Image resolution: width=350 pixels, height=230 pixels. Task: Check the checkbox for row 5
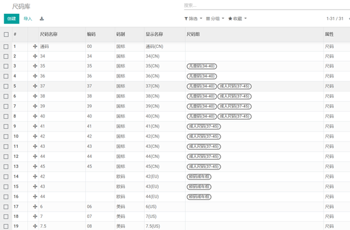click(6, 86)
